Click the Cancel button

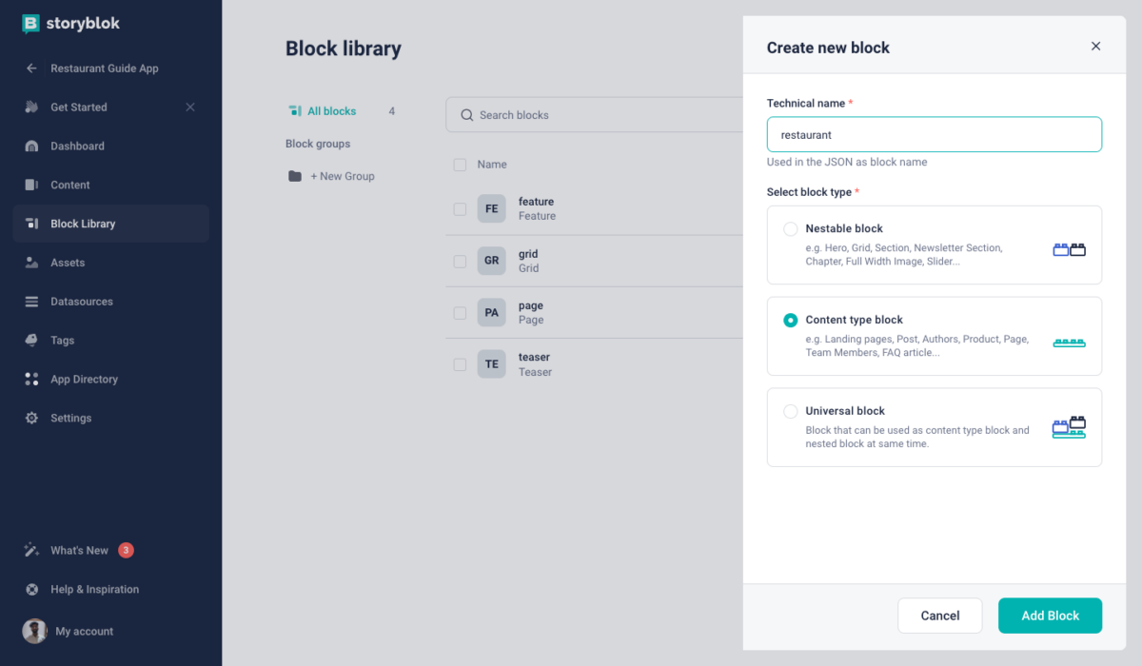tap(939, 616)
